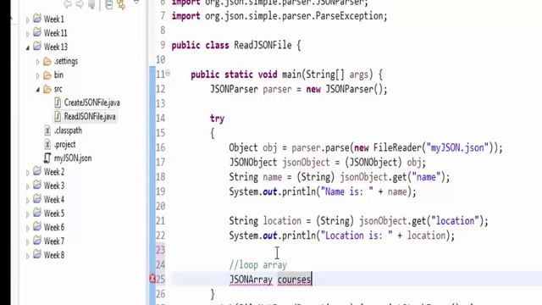Screen dimensions: 542x305
Task: Click Link with Editor icon in explorer
Action: coord(121,4)
